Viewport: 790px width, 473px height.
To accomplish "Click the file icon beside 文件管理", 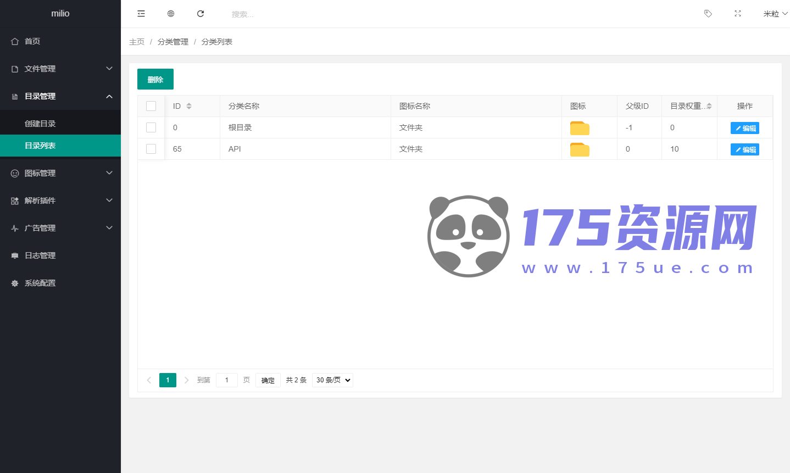I will [x=15, y=69].
